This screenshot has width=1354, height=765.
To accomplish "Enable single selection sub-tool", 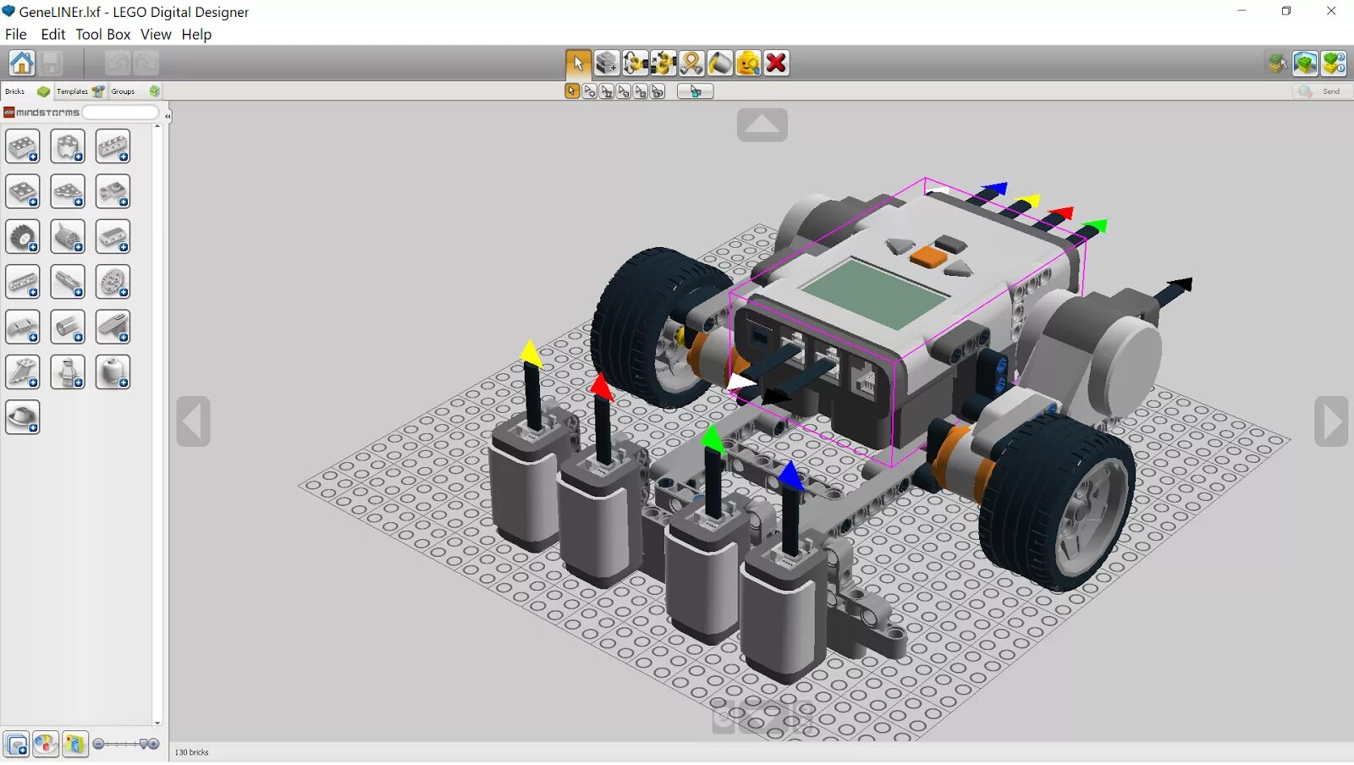I will tap(572, 91).
